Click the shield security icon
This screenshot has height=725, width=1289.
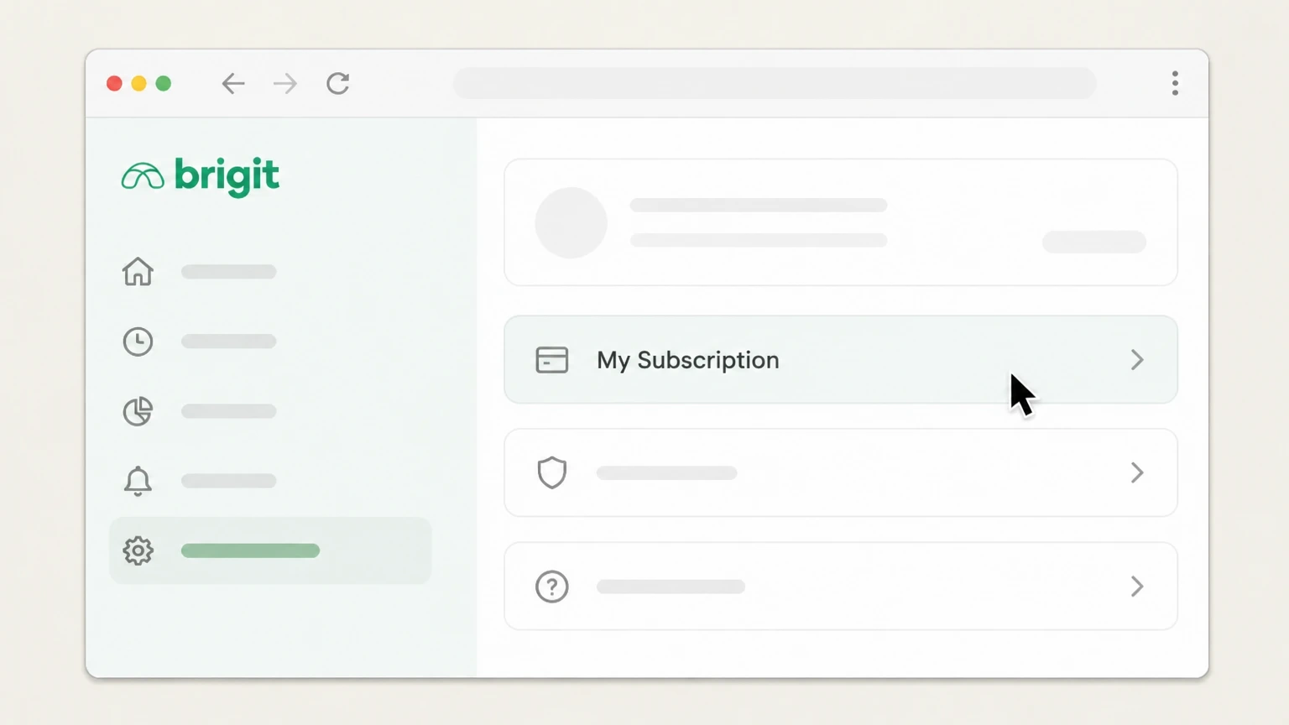pos(552,472)
